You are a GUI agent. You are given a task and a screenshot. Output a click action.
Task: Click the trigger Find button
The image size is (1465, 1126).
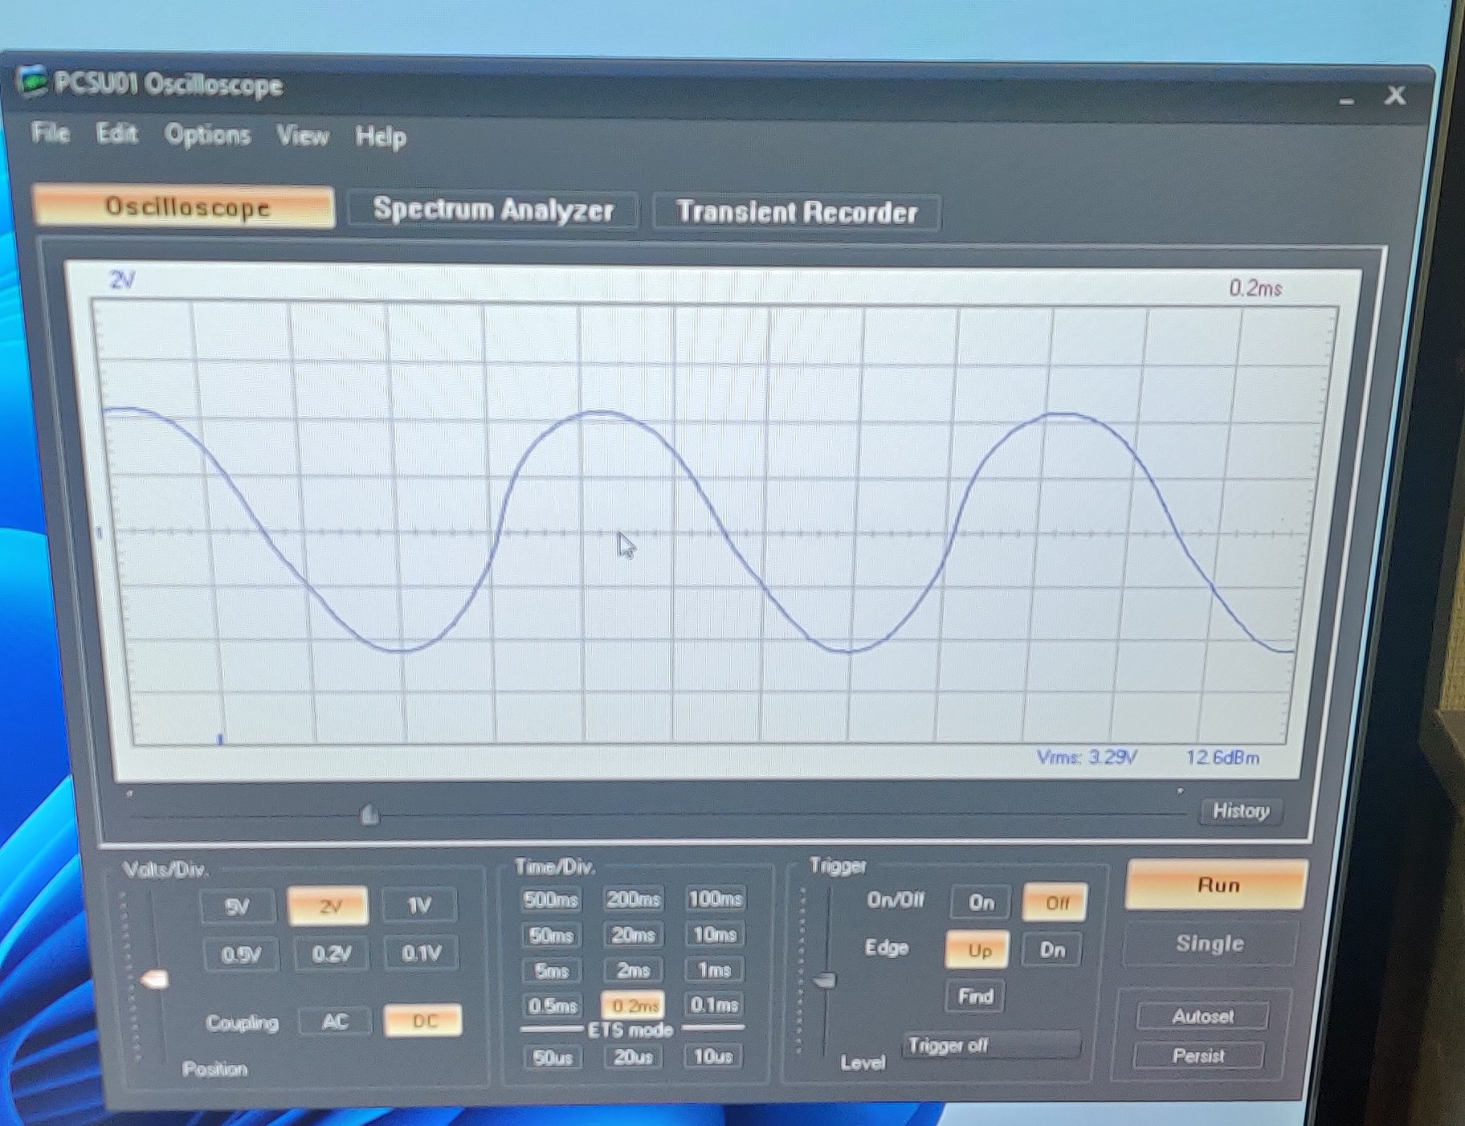pyautogui.click(x=975, y=997)
